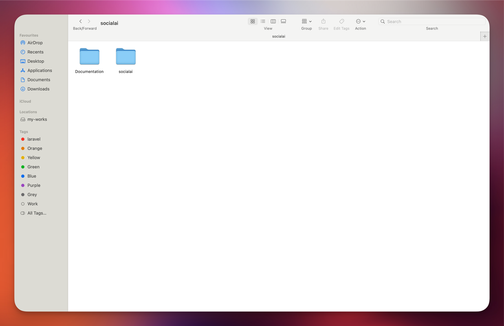The height and width of the screenshot is (326, 504).
Task: Switch to column view
Action: 273,21
